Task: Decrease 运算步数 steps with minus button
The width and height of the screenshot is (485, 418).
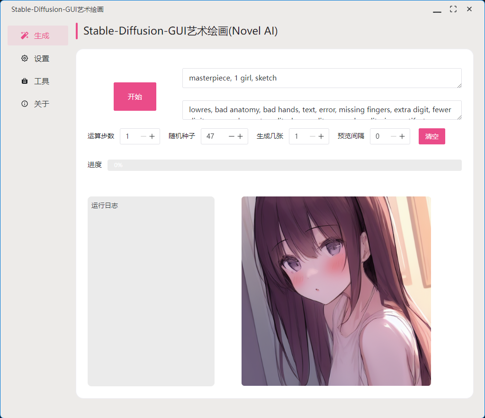Action: click(x=143, y=136)
